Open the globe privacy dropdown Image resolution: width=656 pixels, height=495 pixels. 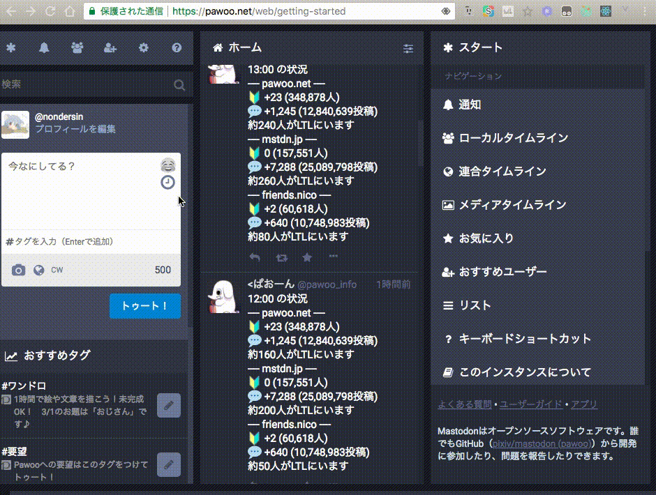39,270
